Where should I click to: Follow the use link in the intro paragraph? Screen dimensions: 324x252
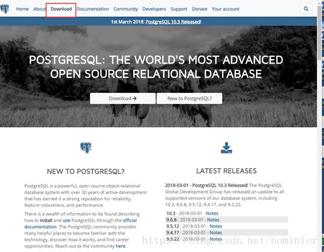66,220
